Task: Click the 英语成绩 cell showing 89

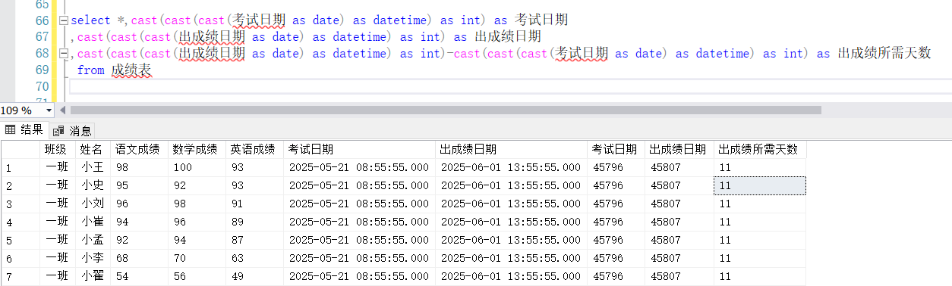Action: coord(254,222)
